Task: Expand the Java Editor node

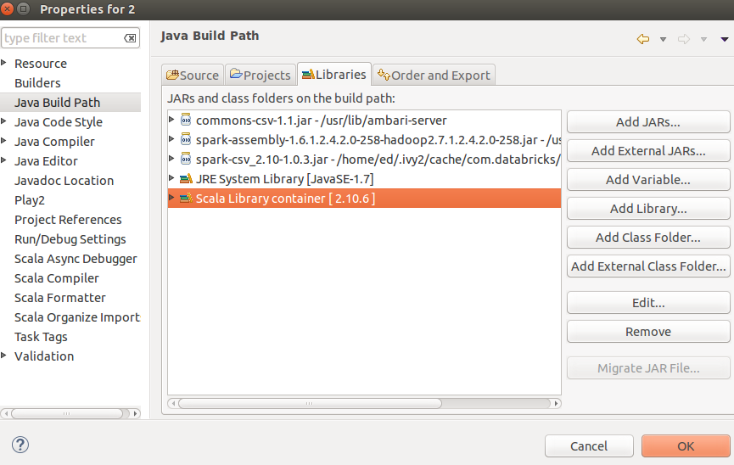Action: tap(3, 160)
